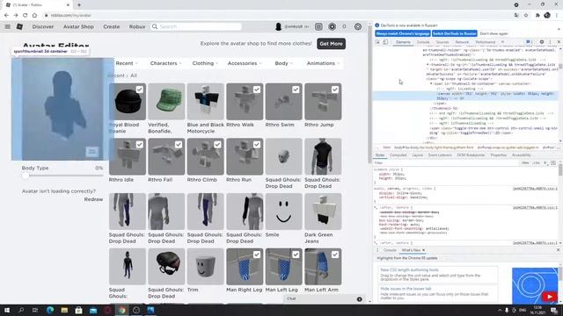This screenshot has height=316, width=563.
Task: Click Don't show again button
Action: click(494, 33)
